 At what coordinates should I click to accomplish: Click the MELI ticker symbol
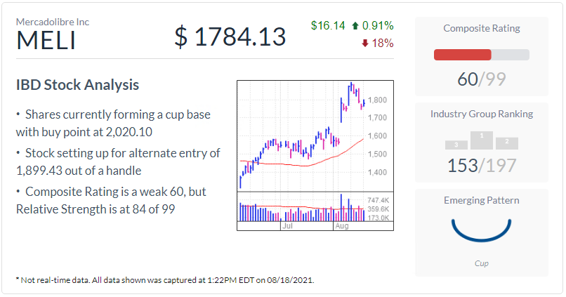[45, 39]
